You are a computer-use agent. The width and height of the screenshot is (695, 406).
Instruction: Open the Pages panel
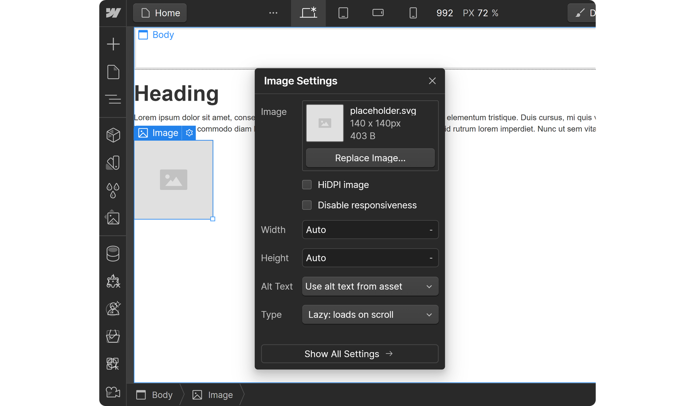[x=113, y=72]
